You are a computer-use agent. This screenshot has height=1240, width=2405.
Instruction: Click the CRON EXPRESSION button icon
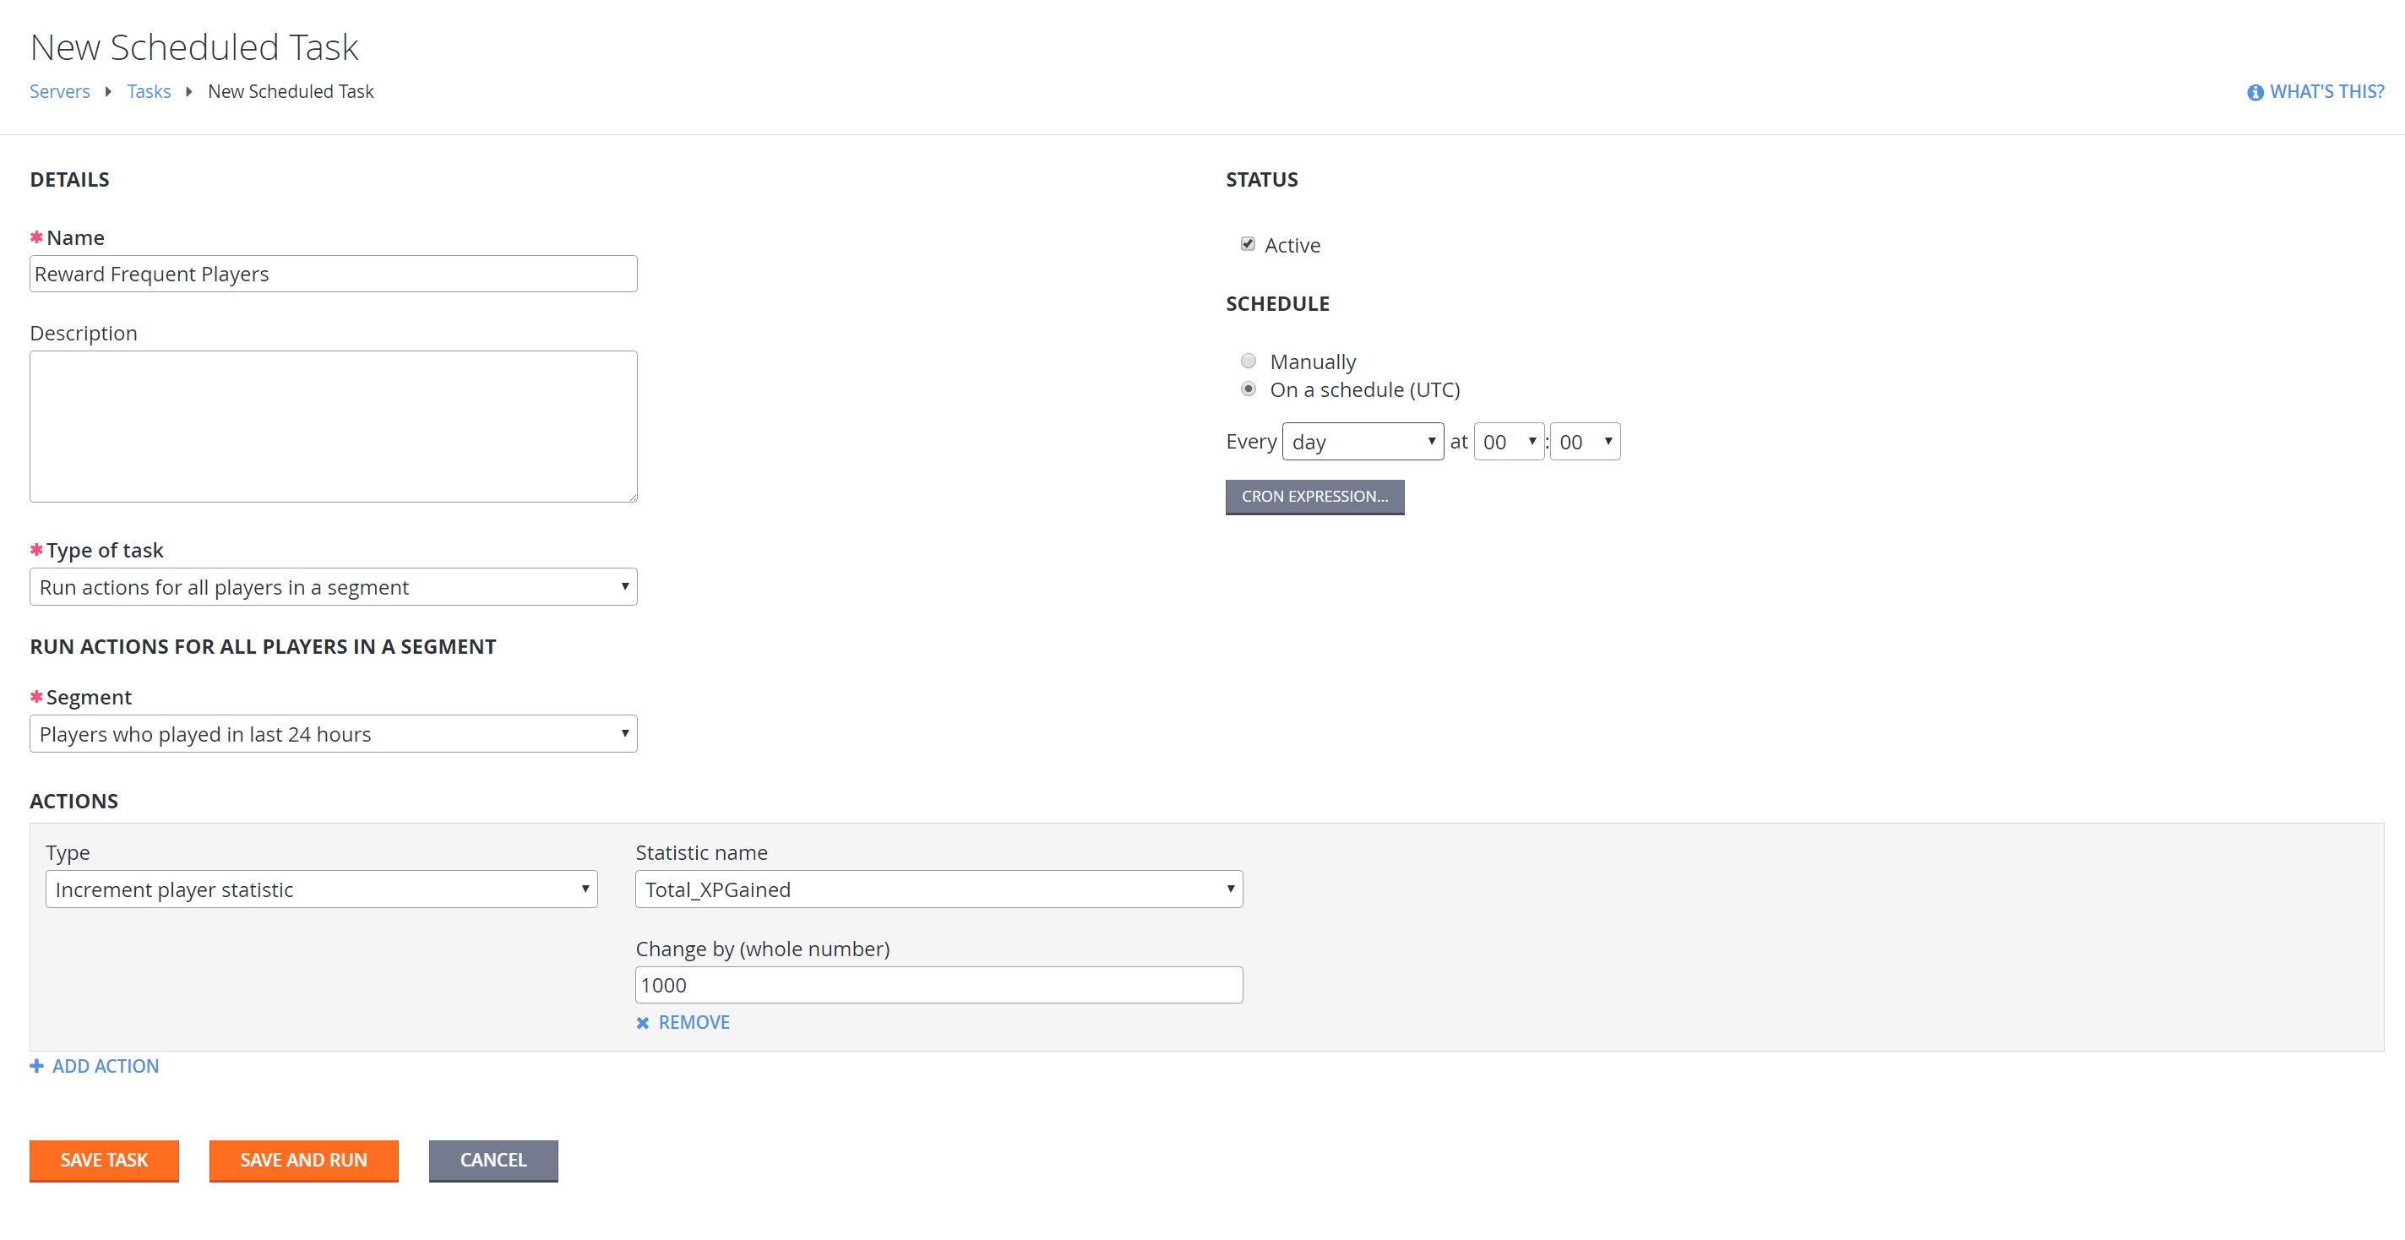(x=1315, y=495)
